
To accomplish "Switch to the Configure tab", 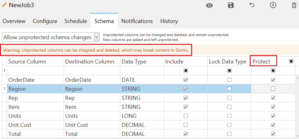I will click(45, 21).
